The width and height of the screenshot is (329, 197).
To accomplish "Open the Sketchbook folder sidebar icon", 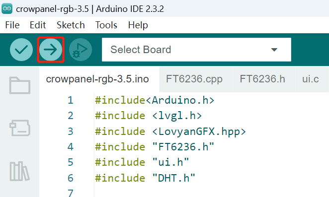I will 20,85.
